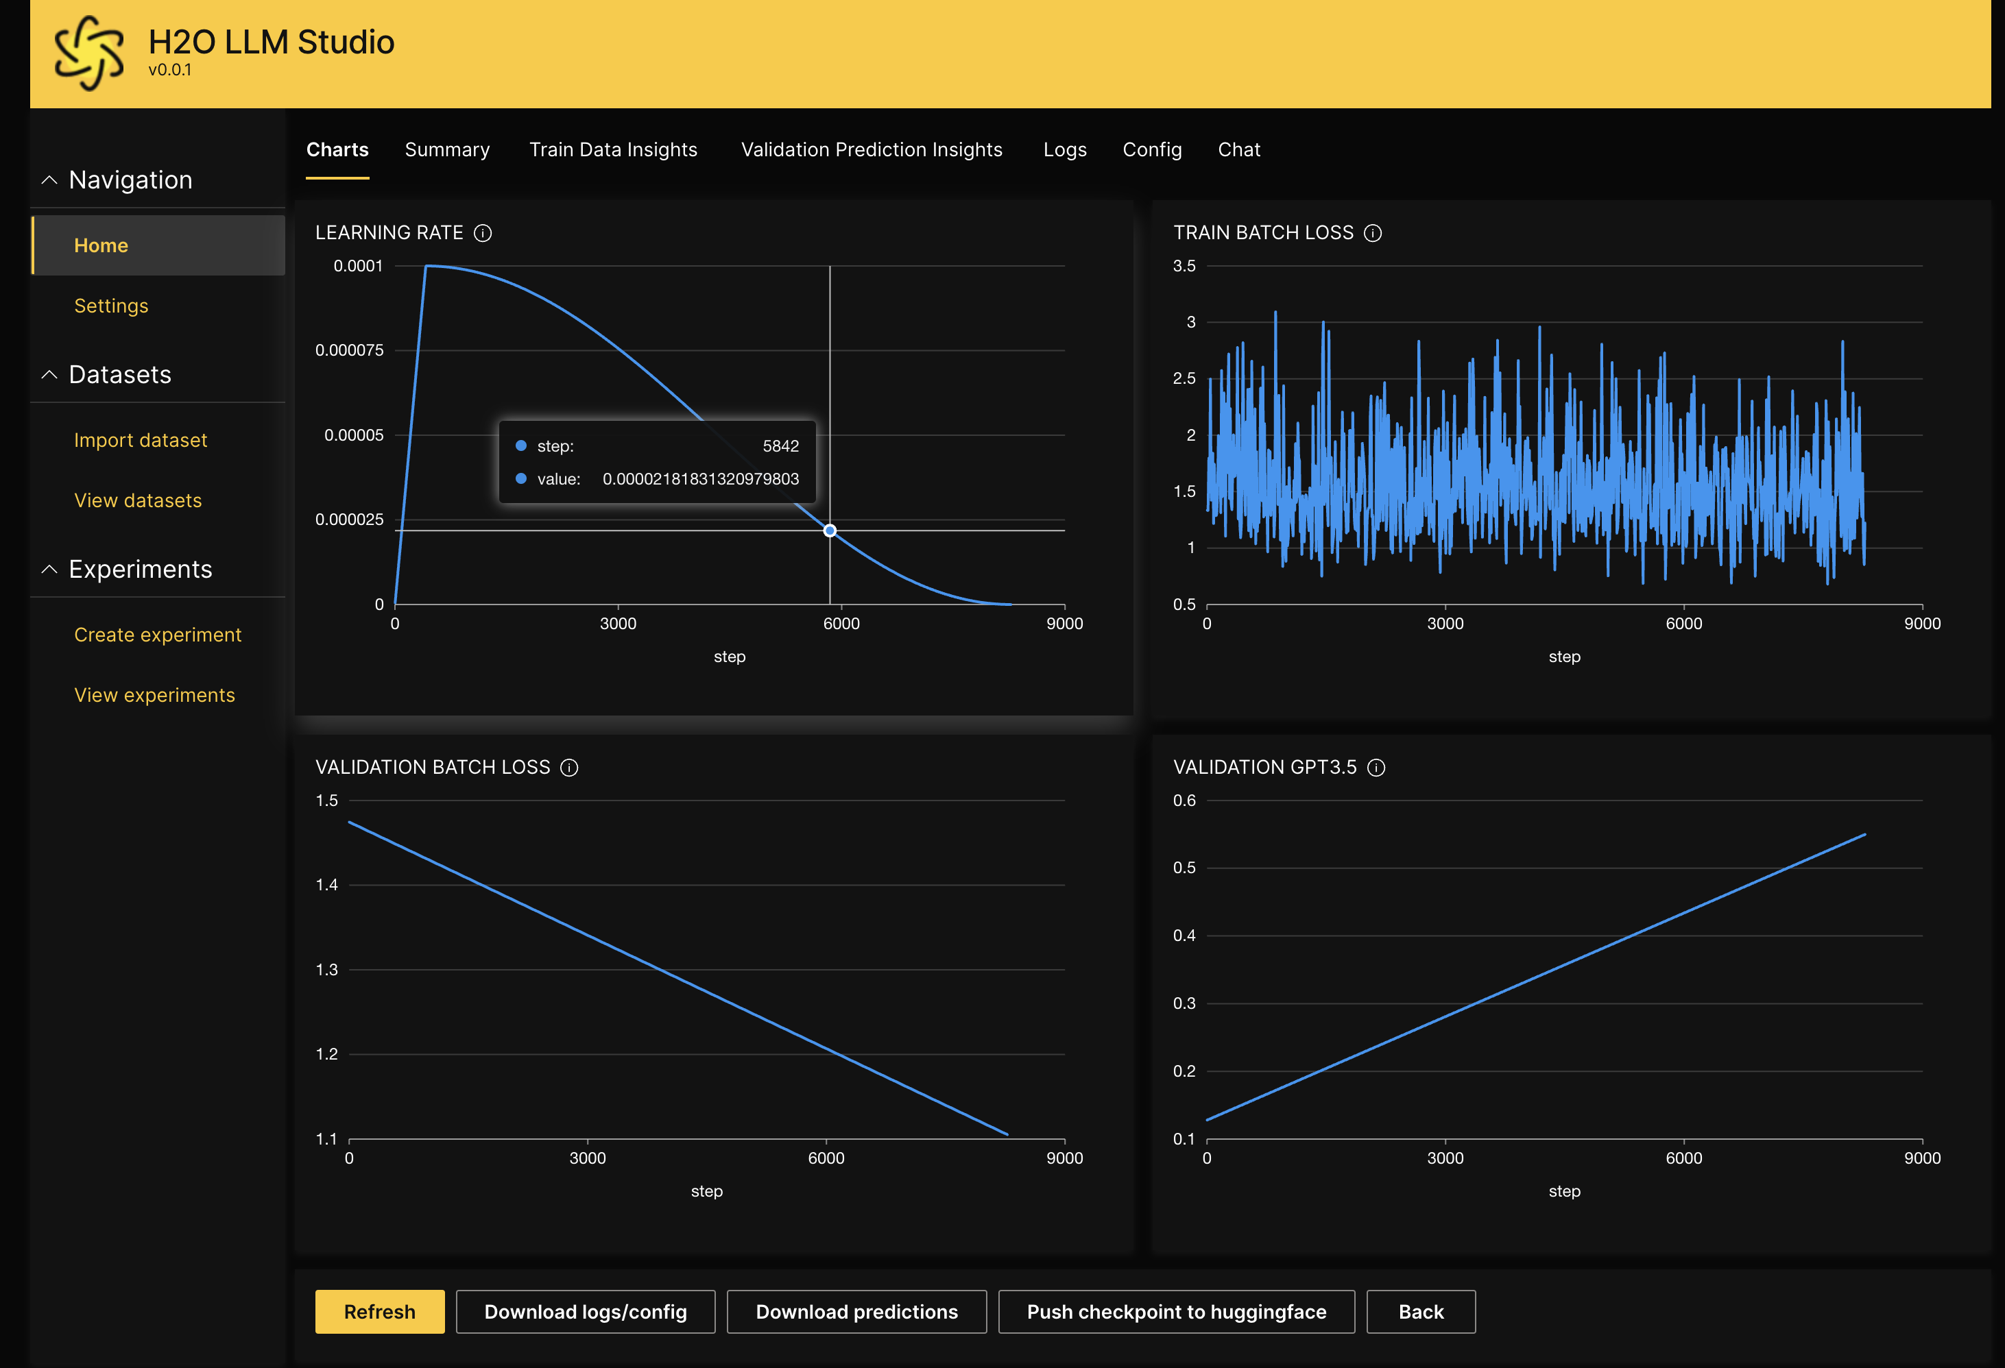Click the highlighted data point on learning rate curve
Viewport: 2005px width, 1368px height.
point(830,530)
